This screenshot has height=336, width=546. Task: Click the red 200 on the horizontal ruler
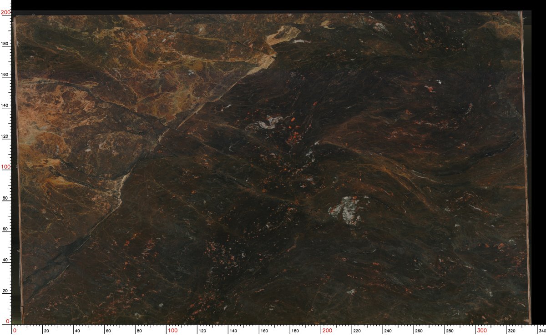tap(327, 331)
